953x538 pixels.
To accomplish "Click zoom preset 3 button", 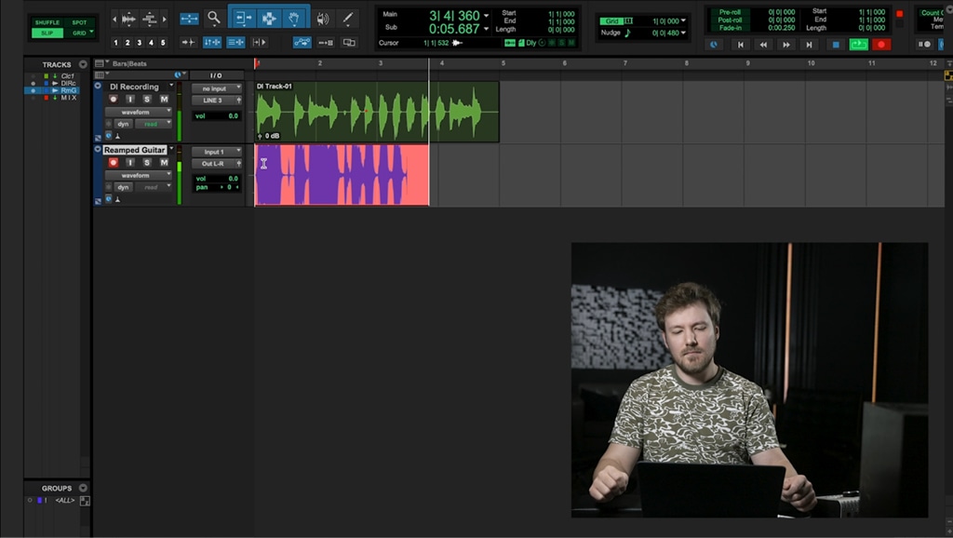I will tap(140, 43).
